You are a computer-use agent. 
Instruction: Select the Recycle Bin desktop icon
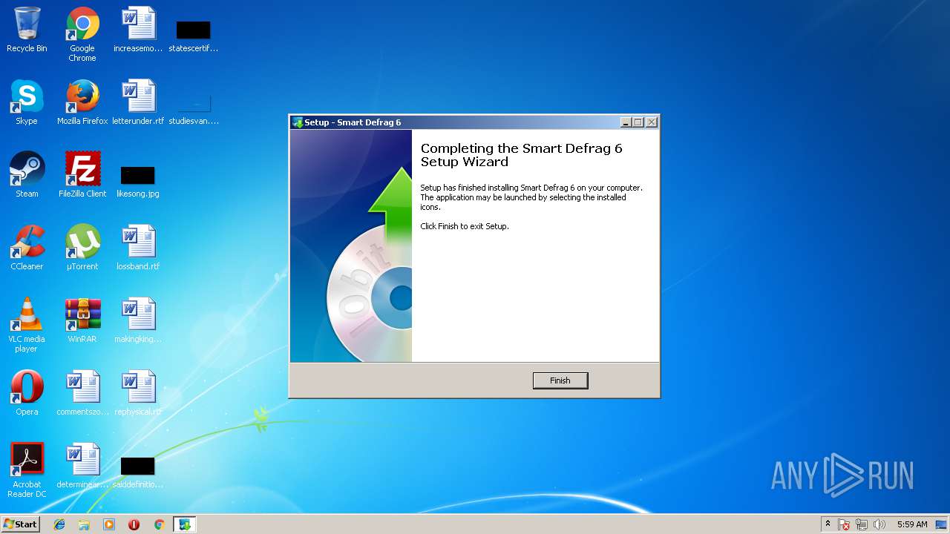pyautogui.click(x=27, y=30)
